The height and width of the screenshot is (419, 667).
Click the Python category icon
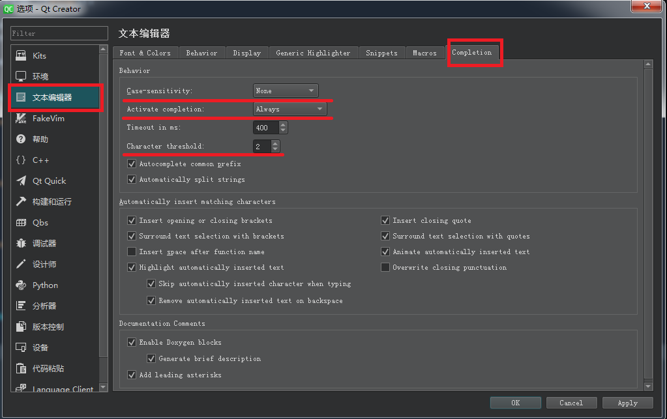[x=21, y=285]
